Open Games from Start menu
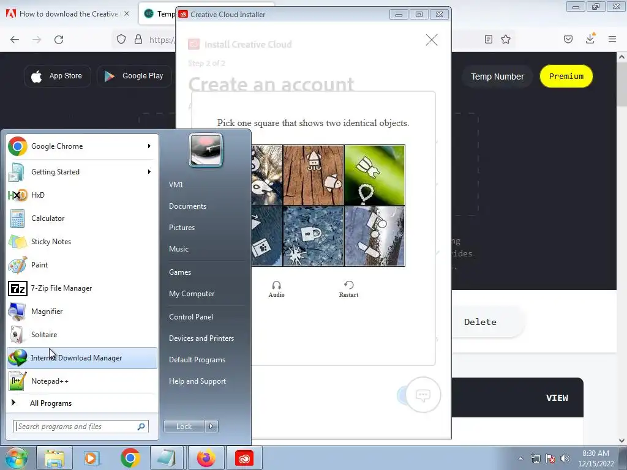Image resolution: width=627 pixels, height=470 pixels. click(180, 272)
